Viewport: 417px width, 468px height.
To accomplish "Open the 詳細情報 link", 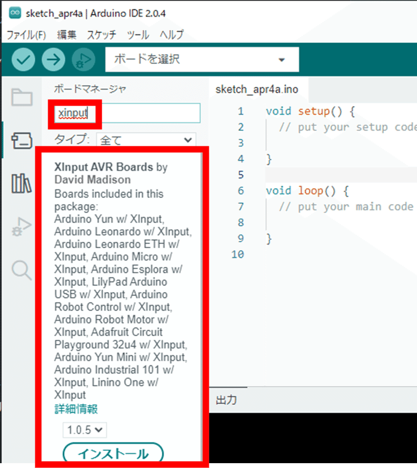I will (76, 409).
